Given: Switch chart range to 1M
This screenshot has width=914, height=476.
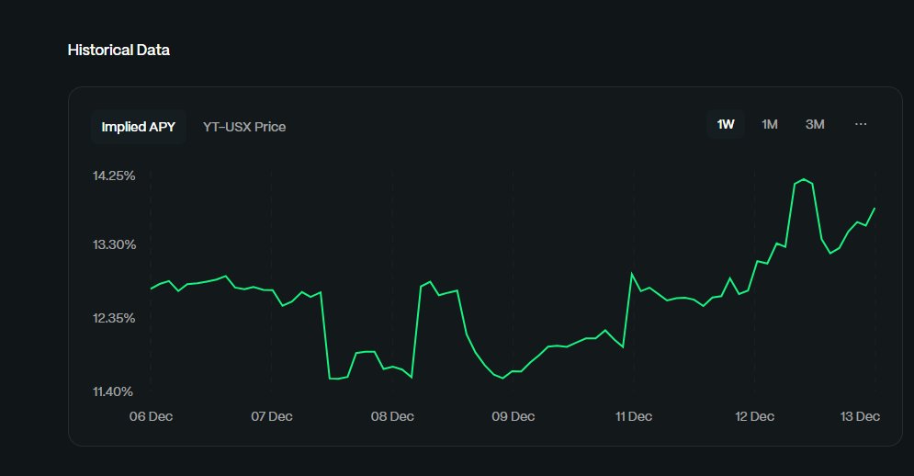Looking at the screenshot, I should [x=770, y=124].
